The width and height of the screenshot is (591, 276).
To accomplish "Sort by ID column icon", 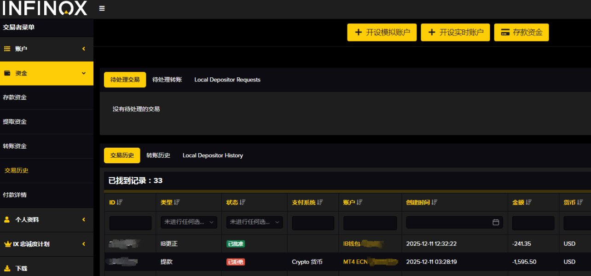I will tap(120, 202).
